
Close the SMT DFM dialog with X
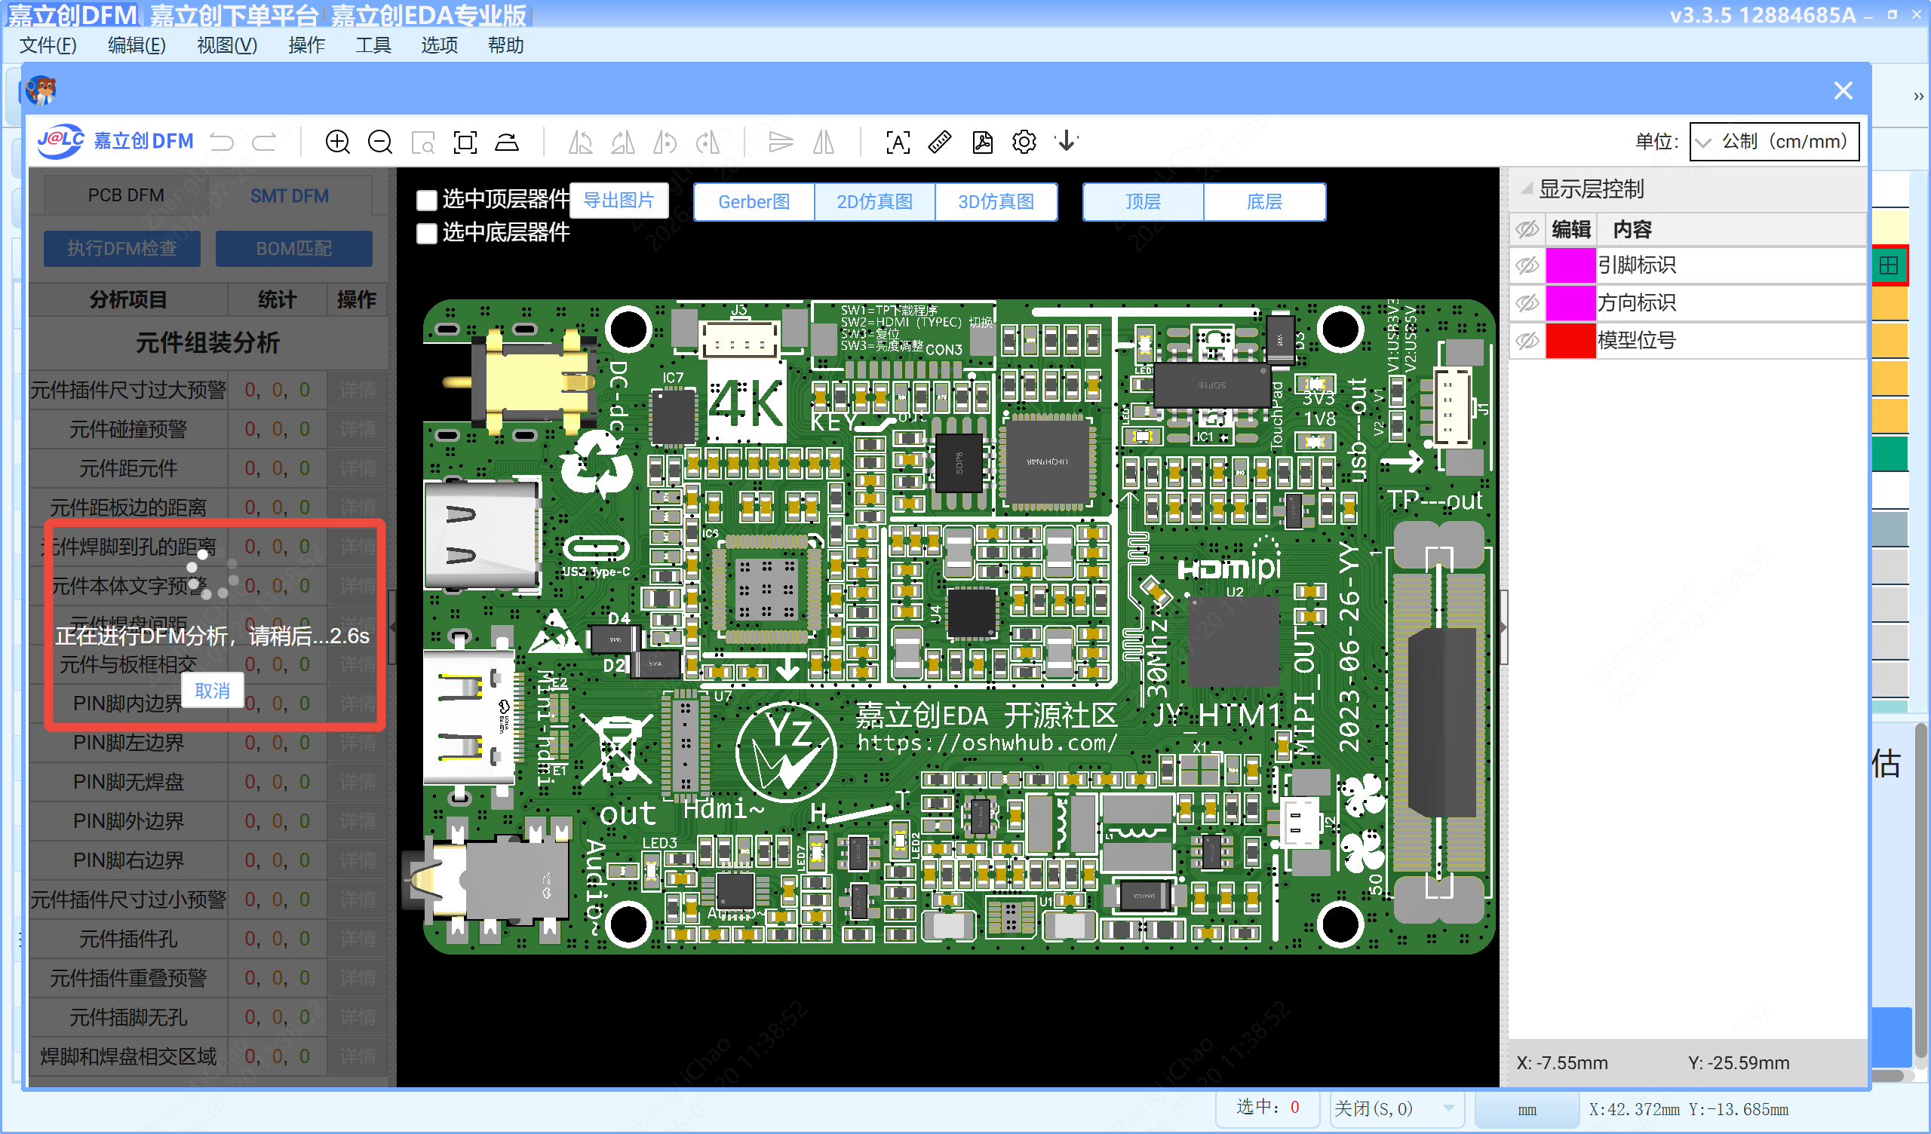click(x=1844, y=90)
